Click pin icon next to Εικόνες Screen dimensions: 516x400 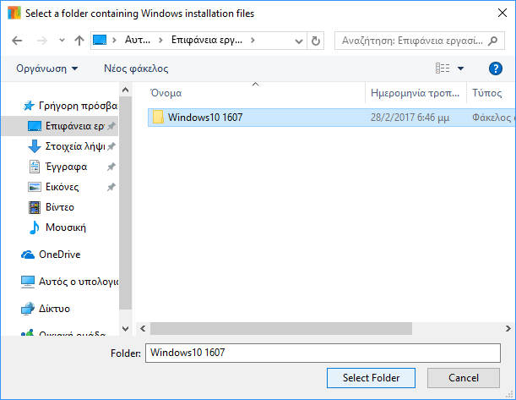111,187
